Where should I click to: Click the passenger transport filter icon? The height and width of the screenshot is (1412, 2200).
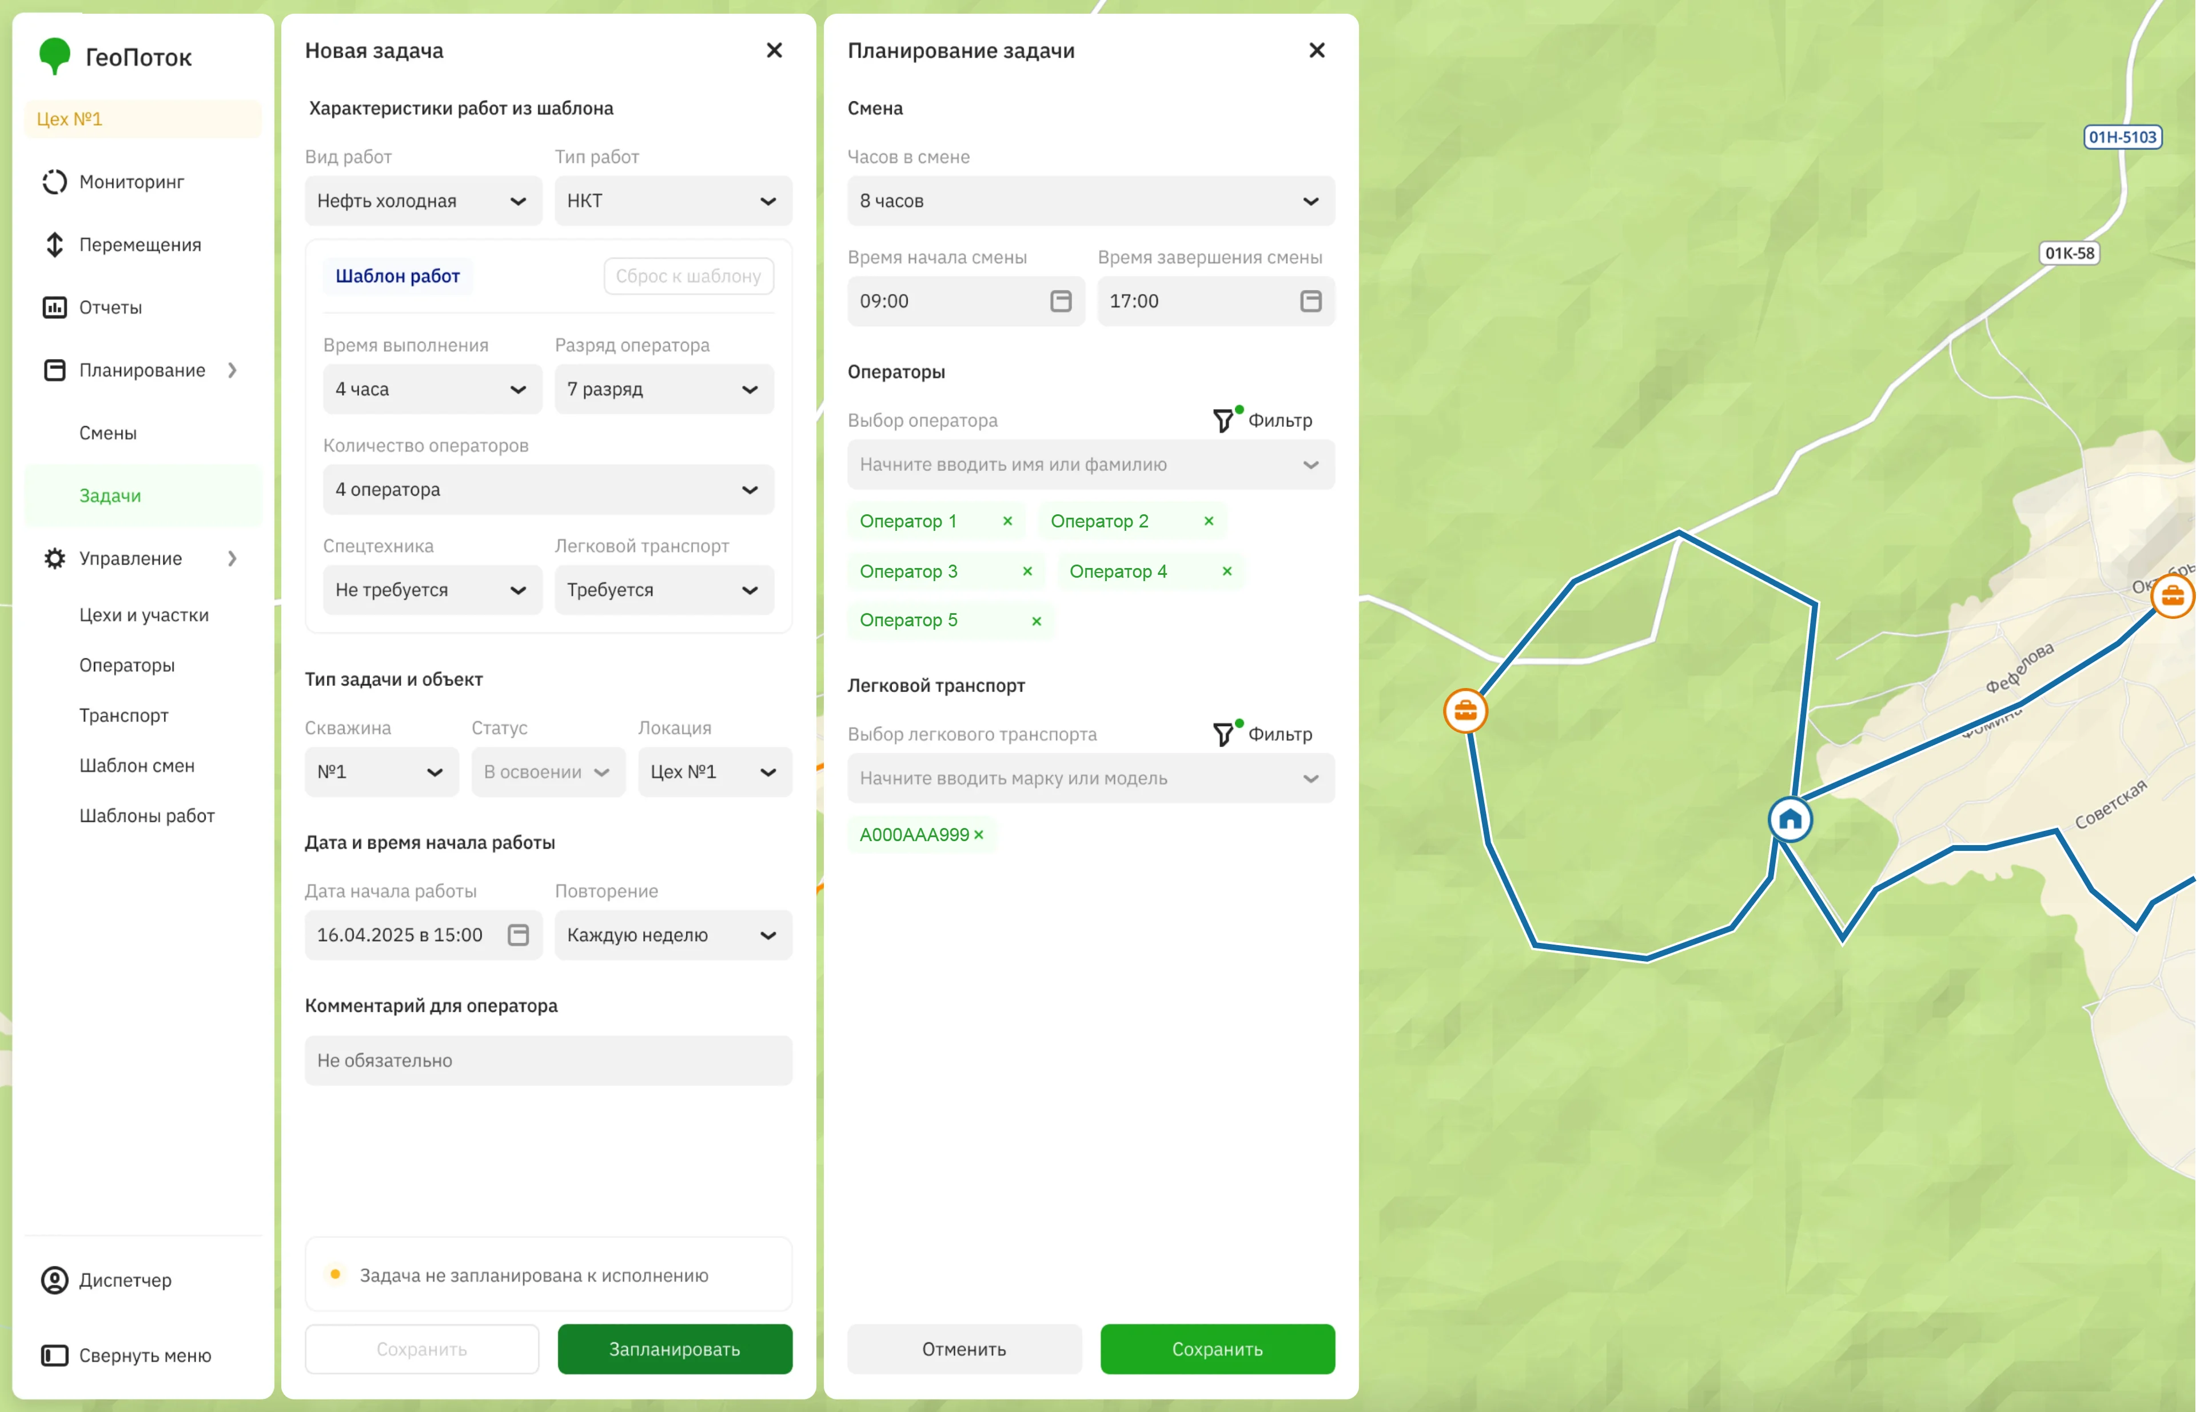1223,734
